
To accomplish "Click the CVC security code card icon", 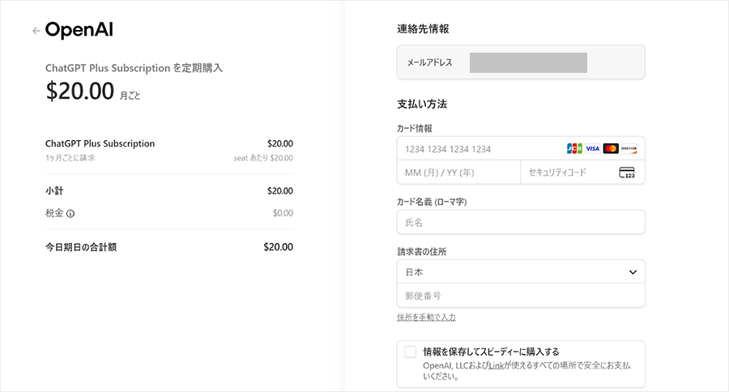I will click(627, 173).
